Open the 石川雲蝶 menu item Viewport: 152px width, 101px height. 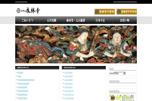[52, 20]
